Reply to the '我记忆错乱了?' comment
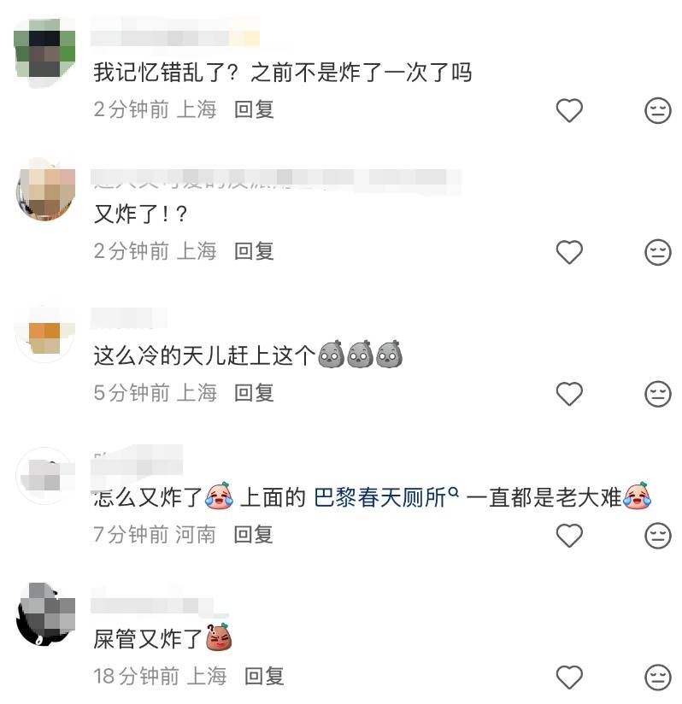 254,109
